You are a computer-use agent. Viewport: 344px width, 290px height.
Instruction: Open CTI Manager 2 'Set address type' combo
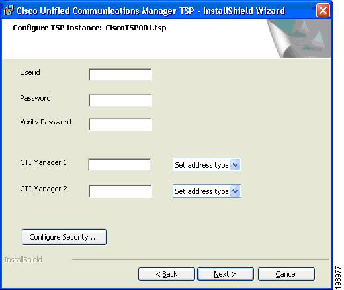[x=207, y=191]
